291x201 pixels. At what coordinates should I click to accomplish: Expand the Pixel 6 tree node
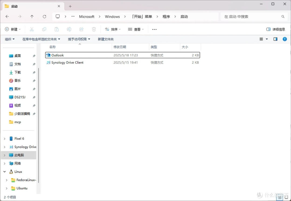coord(5,139)
